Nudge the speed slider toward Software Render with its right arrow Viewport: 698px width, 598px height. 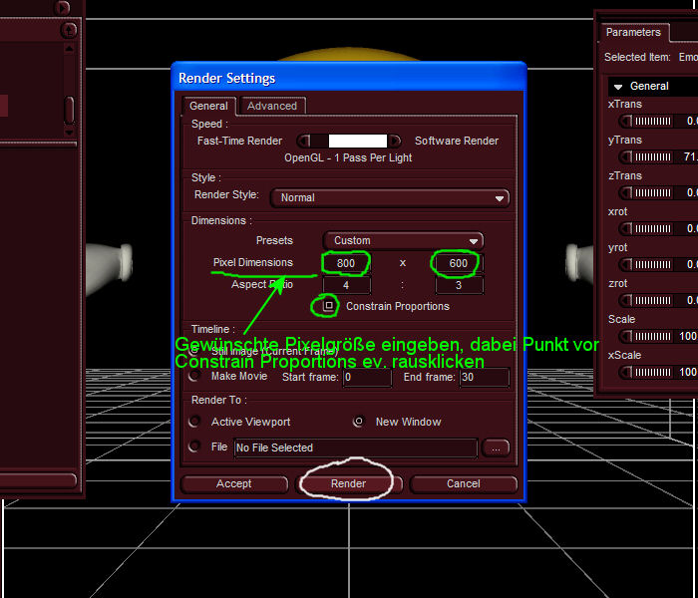pyautogui.click(x=395, y=142)
